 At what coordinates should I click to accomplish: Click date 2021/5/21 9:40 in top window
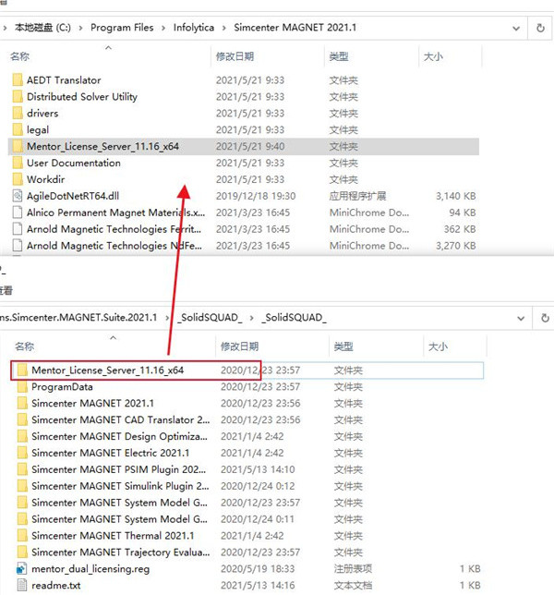(250, 147)
